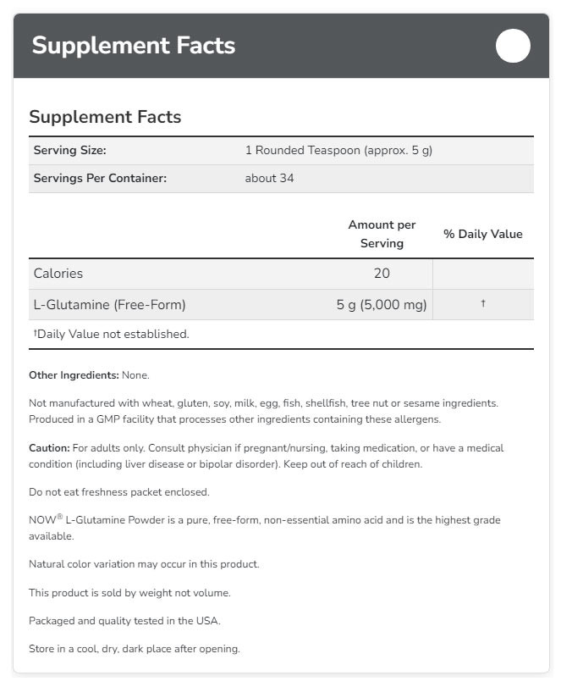Click the Amount per Serving column header
Viewport: 561px width, 687px height.
382,234
